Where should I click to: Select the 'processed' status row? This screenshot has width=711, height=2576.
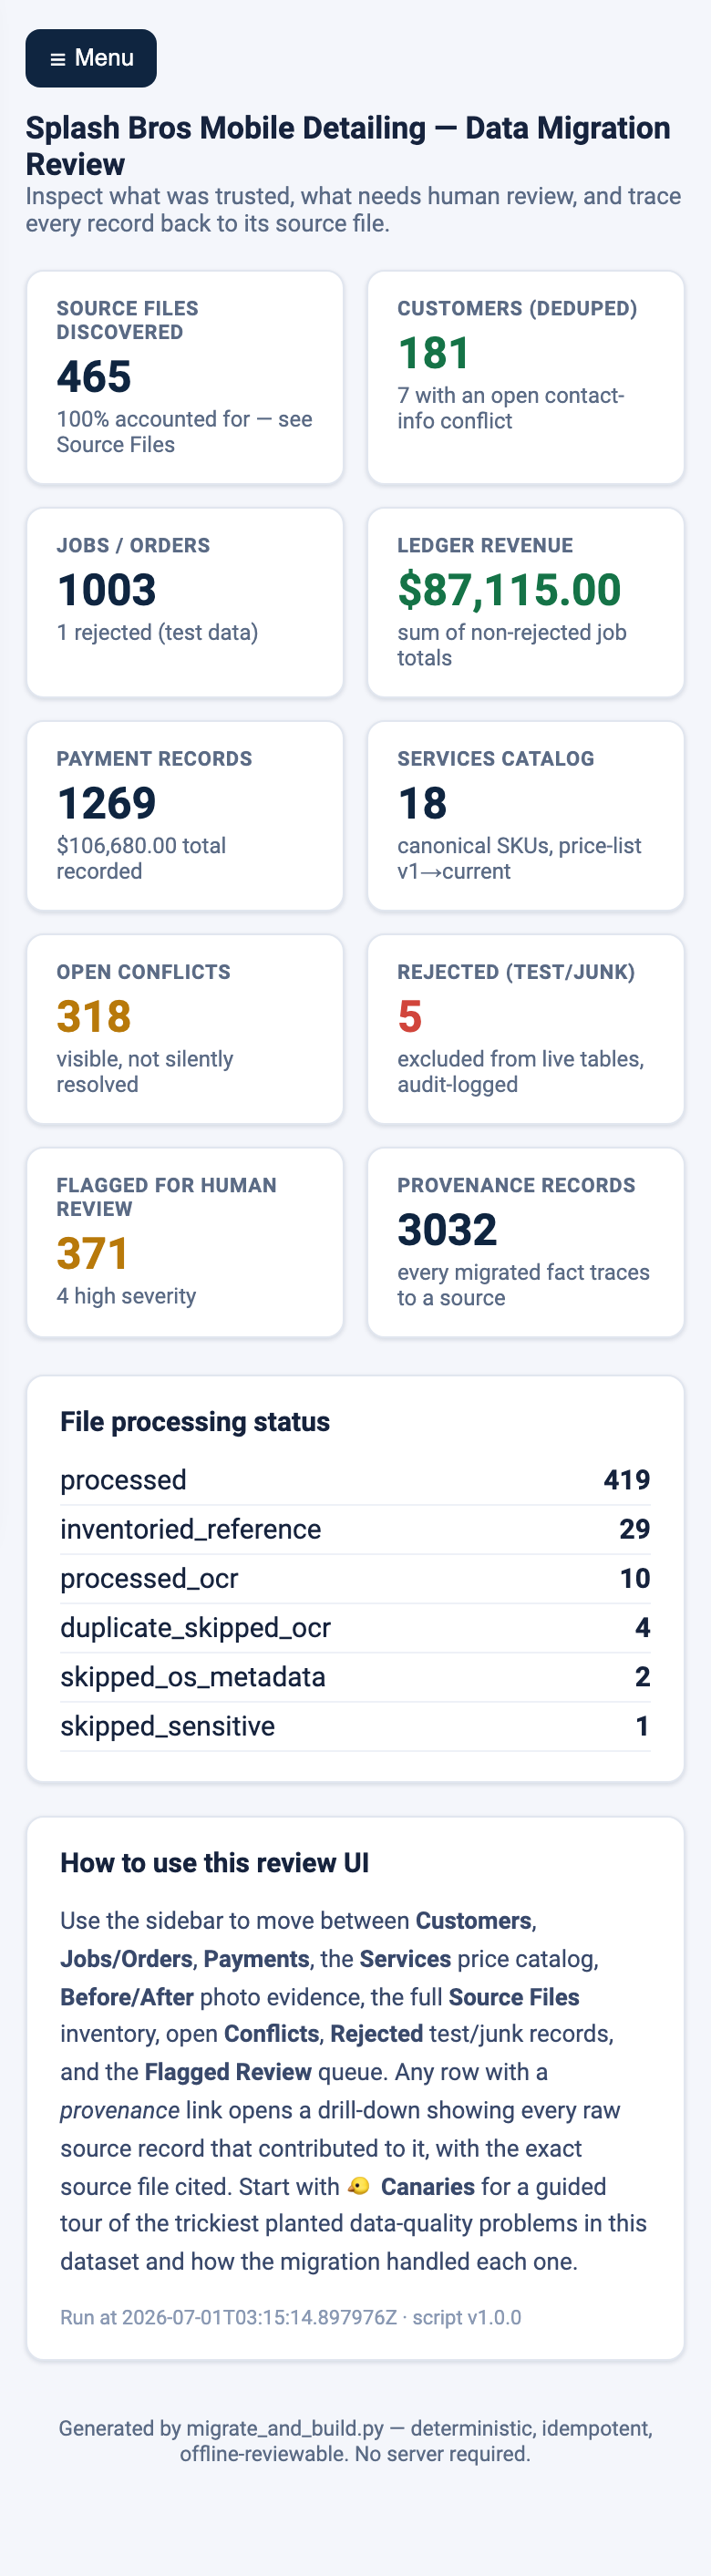[x=355, y=1480]
